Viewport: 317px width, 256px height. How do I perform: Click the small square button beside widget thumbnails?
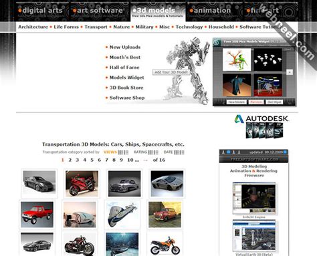point(290,72)
